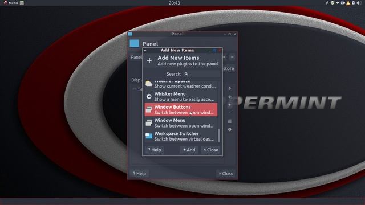The height and width of the screenshot is (205, 365).
Task: Click the Workspace Switcher blue icon
Action: click(x=149, y=136)
